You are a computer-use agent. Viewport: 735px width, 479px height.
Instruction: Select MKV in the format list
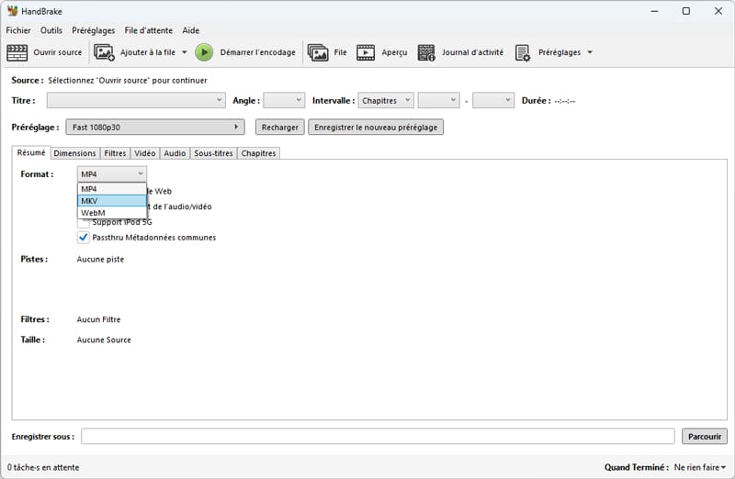coord(111,201)
